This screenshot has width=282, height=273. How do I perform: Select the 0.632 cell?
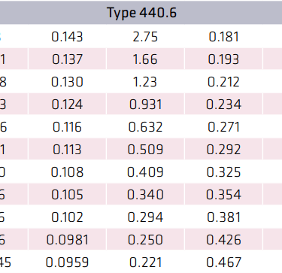[x=145, y=127]
